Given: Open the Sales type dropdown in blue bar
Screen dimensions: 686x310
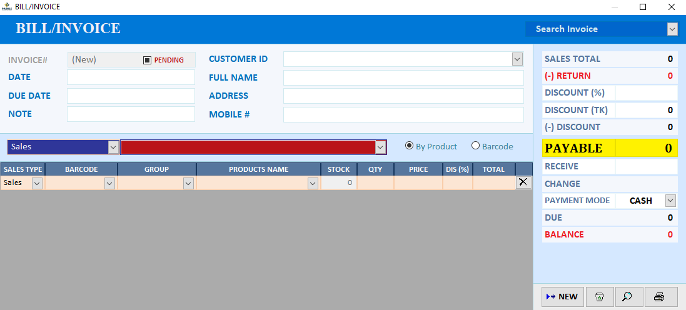Looking at the screenshot, I should pyautogui.click(x=113, y=147).
